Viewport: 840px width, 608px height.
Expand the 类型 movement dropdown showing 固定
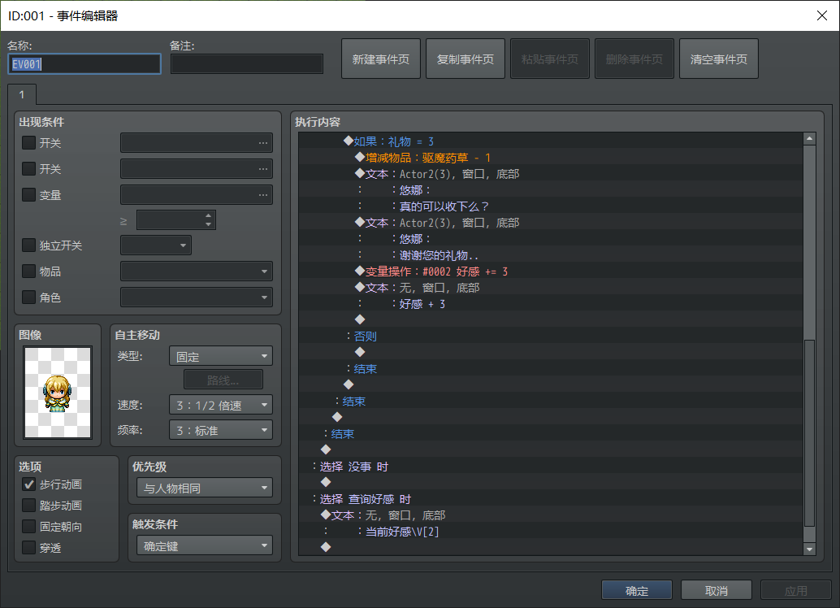(x=221, y=356)
